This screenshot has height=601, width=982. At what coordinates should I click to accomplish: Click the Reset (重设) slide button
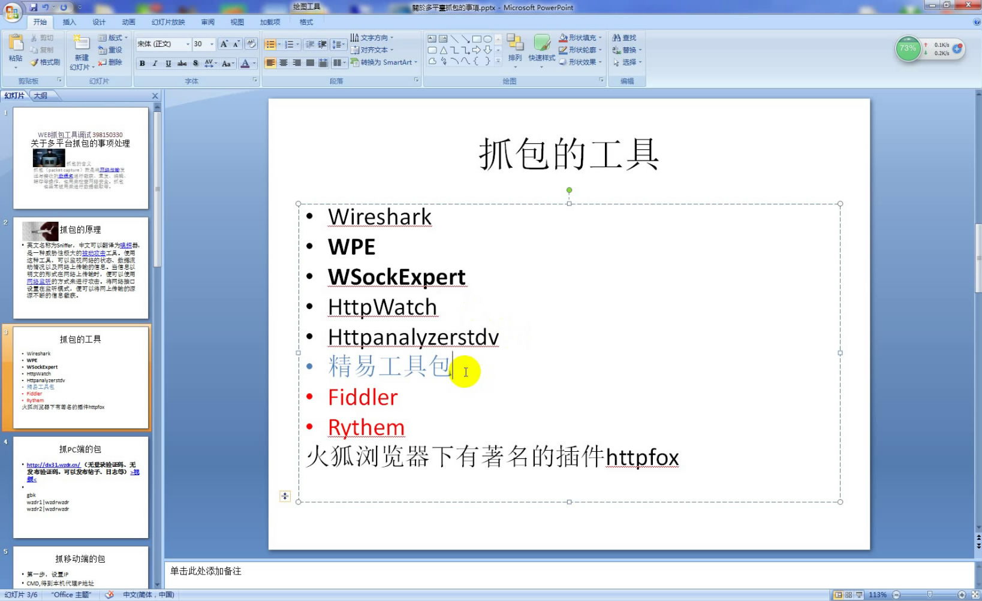110,50
